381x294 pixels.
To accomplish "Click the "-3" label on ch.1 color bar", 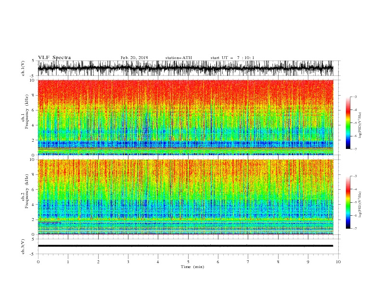I will [x=355, y=97].
